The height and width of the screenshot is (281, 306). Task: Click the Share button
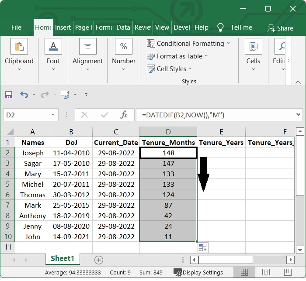click(x=280, y=28)
